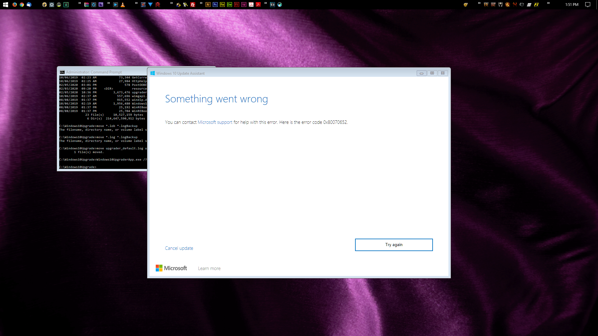Close the Windows 10 Update Assistant window
This screenshot has height=336, width=598.
tap(443, 73)
